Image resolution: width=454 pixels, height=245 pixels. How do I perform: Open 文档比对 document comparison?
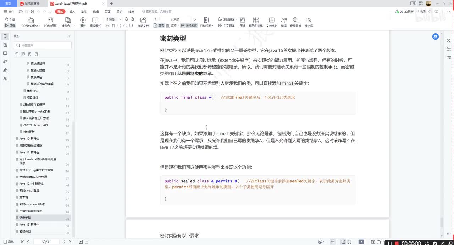click(272, 22)
